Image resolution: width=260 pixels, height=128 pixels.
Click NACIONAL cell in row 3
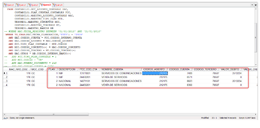(68, 81)
